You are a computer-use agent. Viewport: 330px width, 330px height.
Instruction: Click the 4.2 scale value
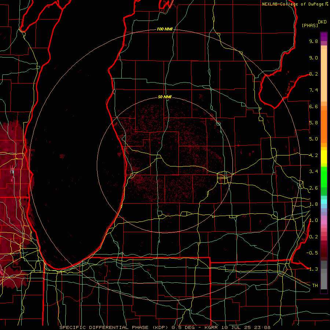[313, 155]
